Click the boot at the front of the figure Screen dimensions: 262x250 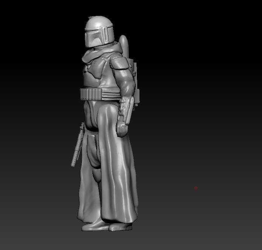tap(95, 226)
